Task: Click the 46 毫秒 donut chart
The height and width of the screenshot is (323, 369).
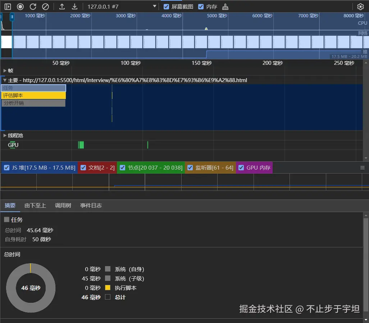Action: (x=31, y=288)
